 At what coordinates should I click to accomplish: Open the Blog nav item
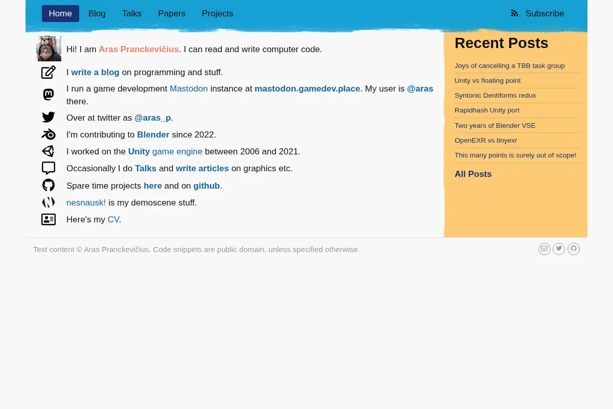point(97,13)
